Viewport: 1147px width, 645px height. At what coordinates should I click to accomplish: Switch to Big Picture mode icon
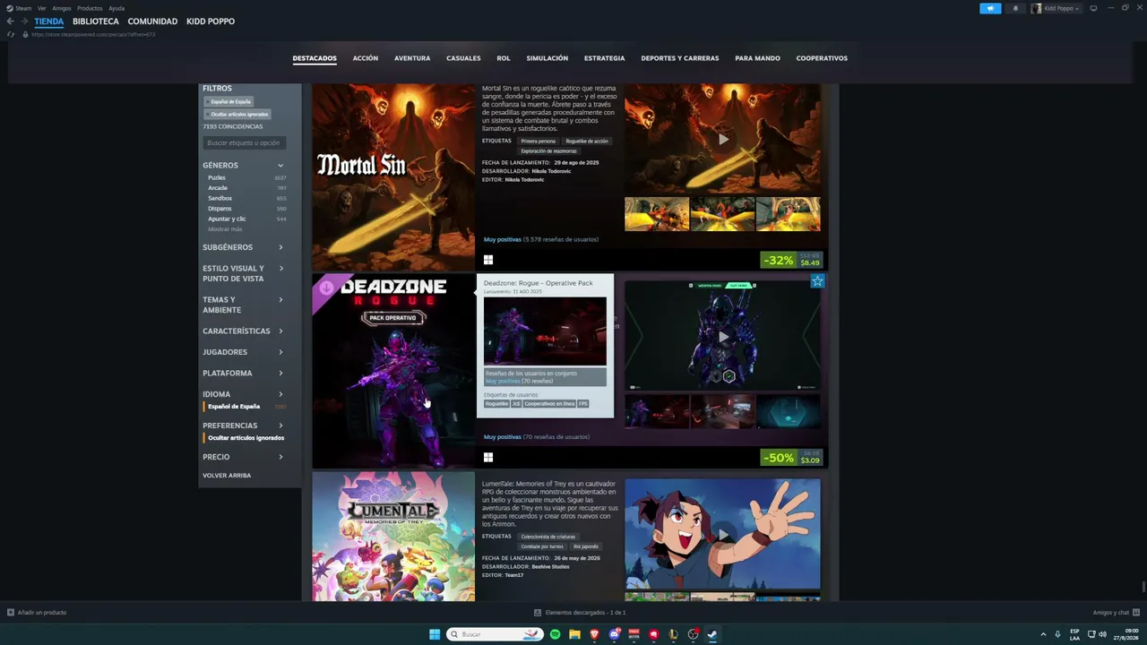coord(1093,8)
